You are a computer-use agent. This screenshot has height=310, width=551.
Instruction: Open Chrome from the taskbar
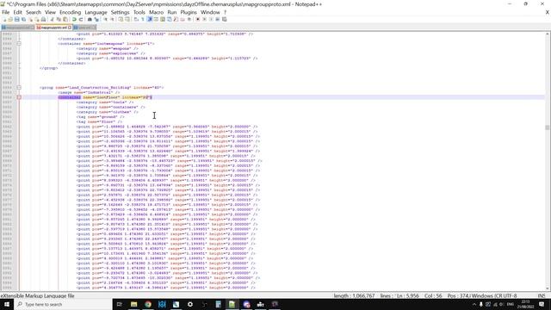click(148, 304)
